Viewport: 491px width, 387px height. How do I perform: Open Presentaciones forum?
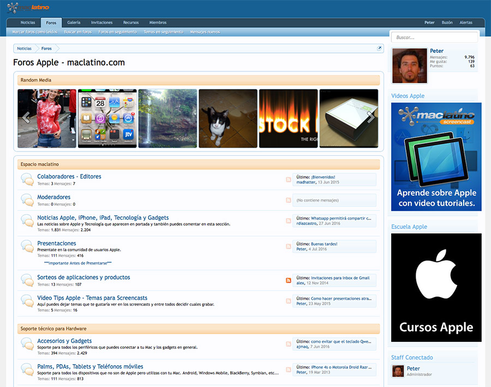coord(57,244)
